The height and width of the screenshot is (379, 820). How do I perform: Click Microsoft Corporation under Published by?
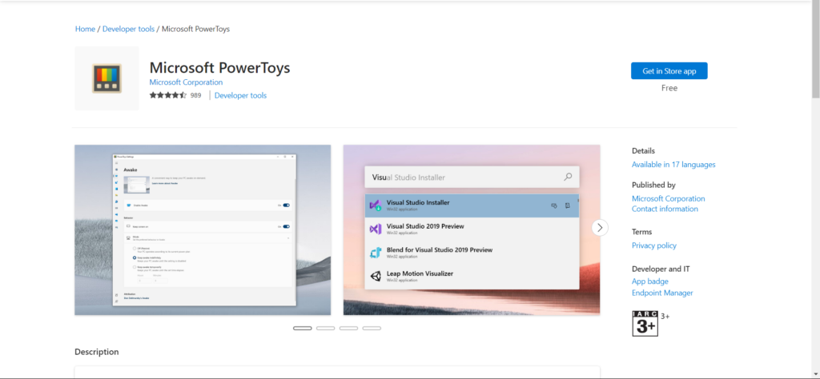click(x=668, y=198)
